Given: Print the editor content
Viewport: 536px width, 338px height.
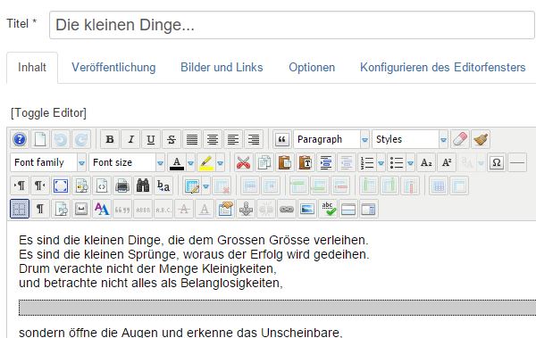Looking at the screenshot, I should tap(122, 185).
